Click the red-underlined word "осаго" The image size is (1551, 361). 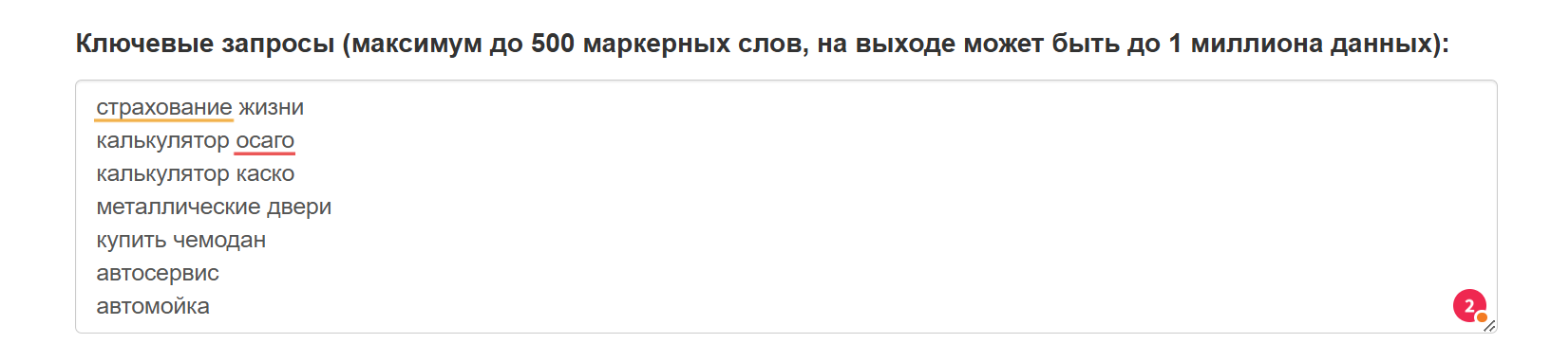point(265,141)
